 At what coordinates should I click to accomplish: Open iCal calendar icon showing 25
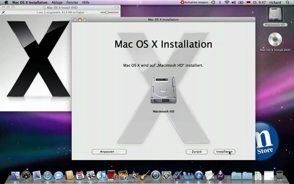pos(80,176)
